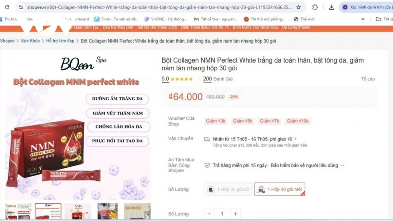The height and width of the screenshot is (221, 393).
Task: Click the 'Tố cáo' report link
Action: (368, 79)
